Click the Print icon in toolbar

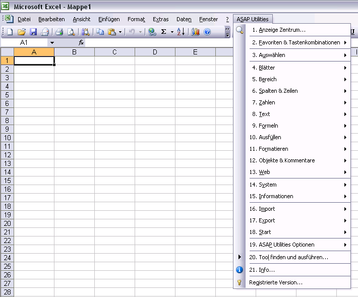pos(59,32)
